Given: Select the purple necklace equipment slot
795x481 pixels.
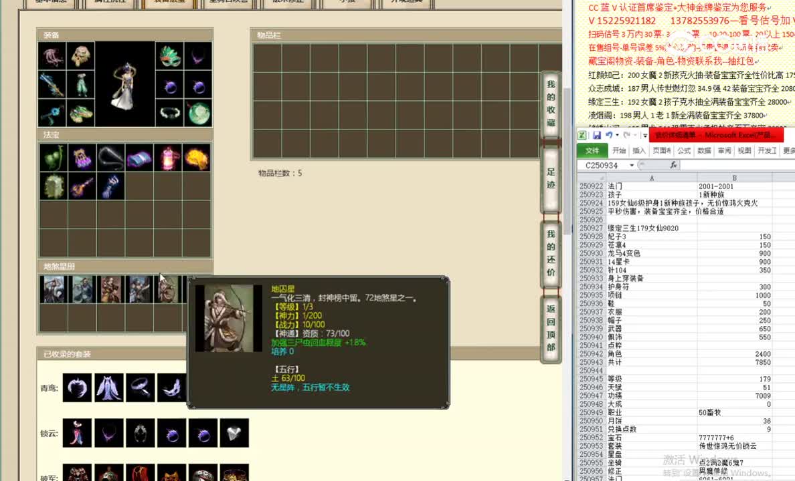Looking at the screenshot, I should click(198, 56).
